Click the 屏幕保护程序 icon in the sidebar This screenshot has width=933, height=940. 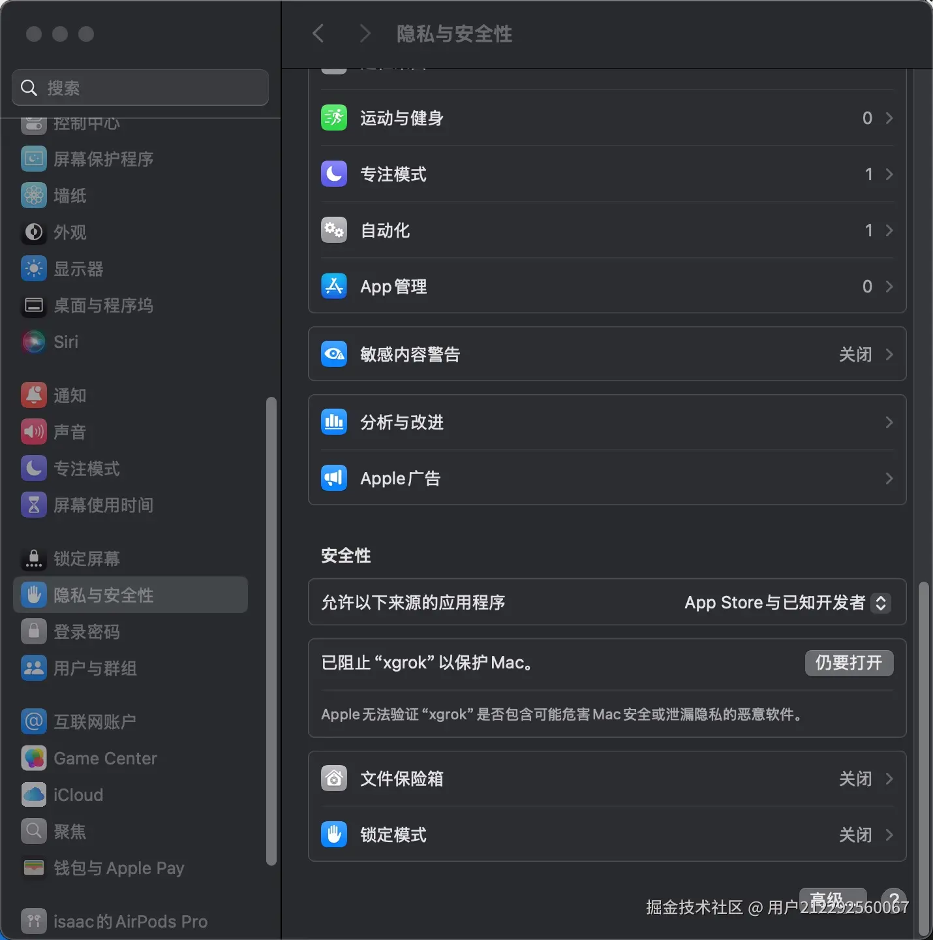pyautogui.click(x=34, y=159)
